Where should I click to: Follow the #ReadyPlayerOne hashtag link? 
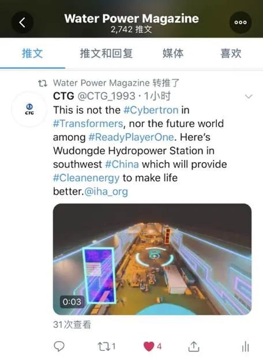point(131,137)
